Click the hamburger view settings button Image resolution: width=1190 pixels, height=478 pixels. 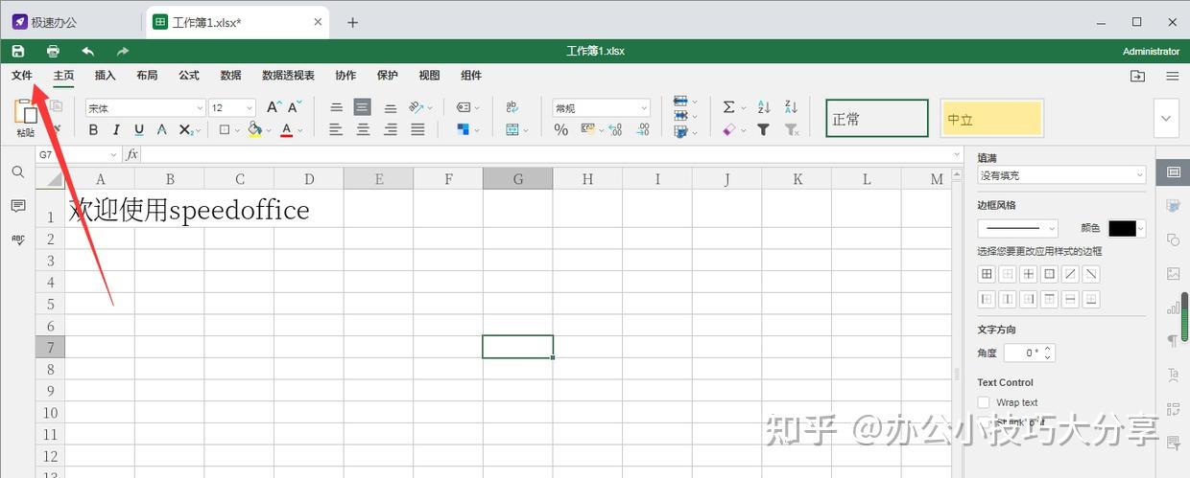[1173, 76]
